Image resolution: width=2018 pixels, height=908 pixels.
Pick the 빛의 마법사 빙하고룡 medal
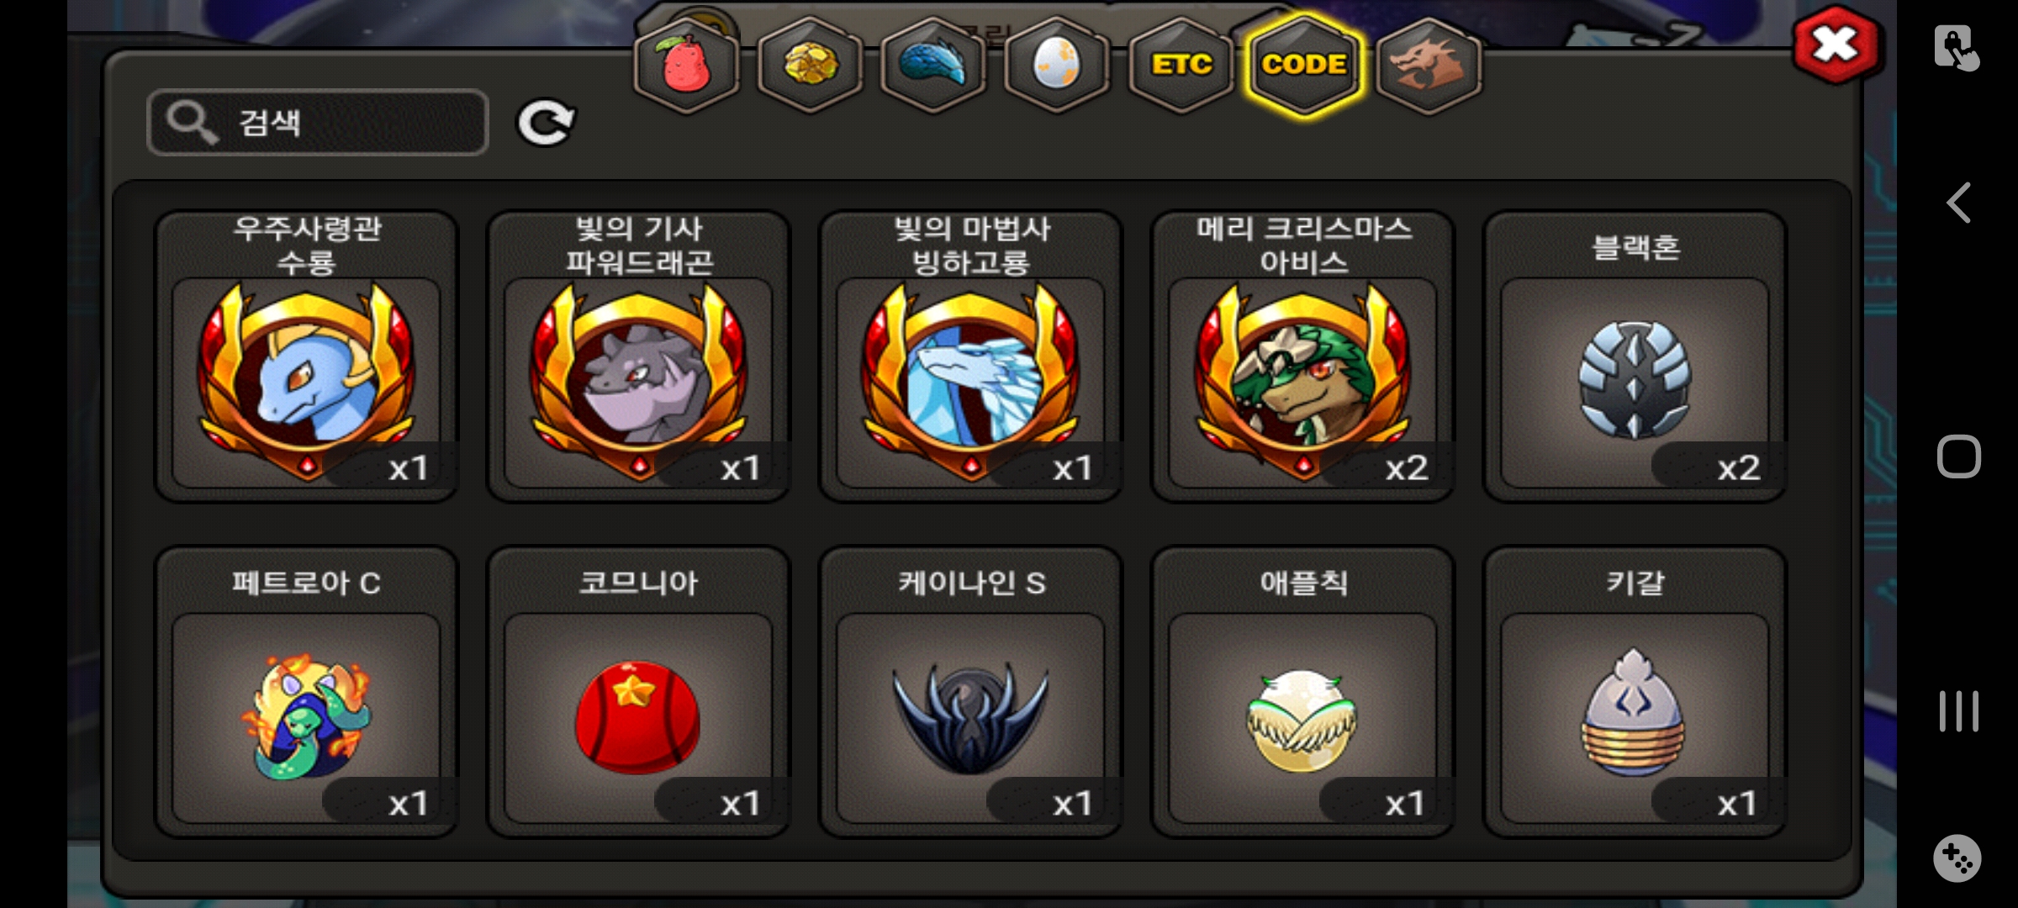(x=971, y=356)
